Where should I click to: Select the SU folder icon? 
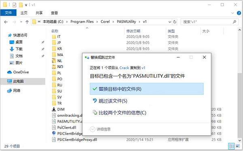[x=54, y=91]
